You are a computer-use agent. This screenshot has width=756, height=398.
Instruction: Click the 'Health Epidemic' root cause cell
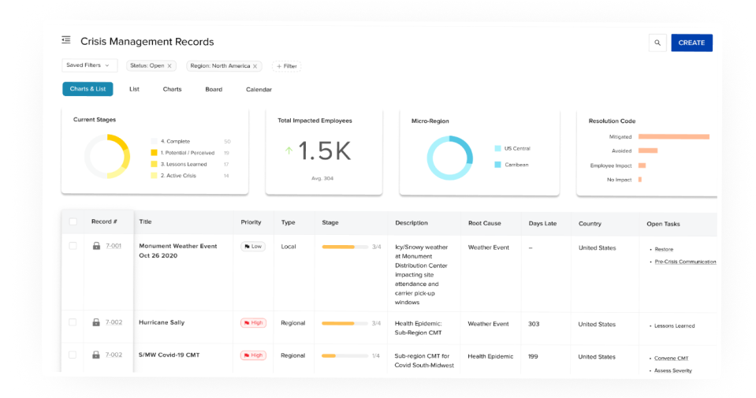(490, 356)
